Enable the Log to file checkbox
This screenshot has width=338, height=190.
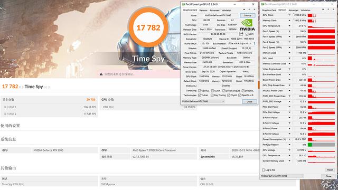264,170
